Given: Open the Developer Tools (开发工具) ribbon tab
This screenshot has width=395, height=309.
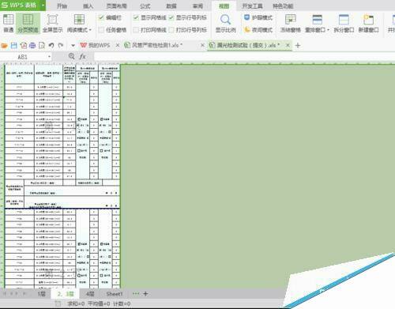Looking at the screenshot, I should coord(252,6).
